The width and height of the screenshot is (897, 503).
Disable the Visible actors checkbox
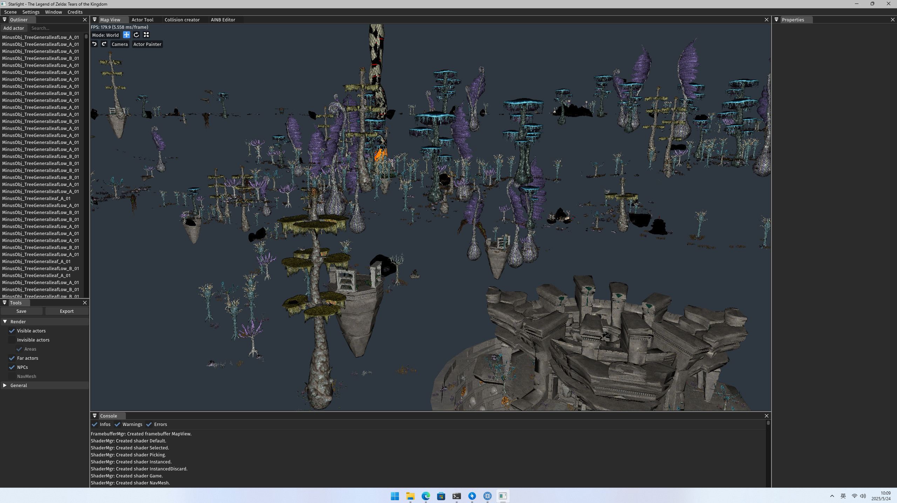click(12, 331)
